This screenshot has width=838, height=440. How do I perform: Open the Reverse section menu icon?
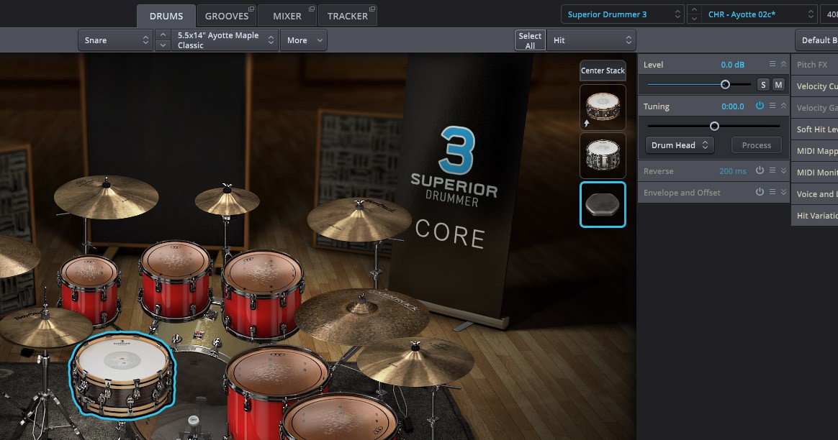coord(772,170)
